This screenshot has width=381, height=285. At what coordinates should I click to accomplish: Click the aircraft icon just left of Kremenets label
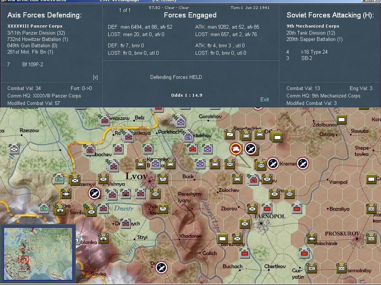point(273,163)
